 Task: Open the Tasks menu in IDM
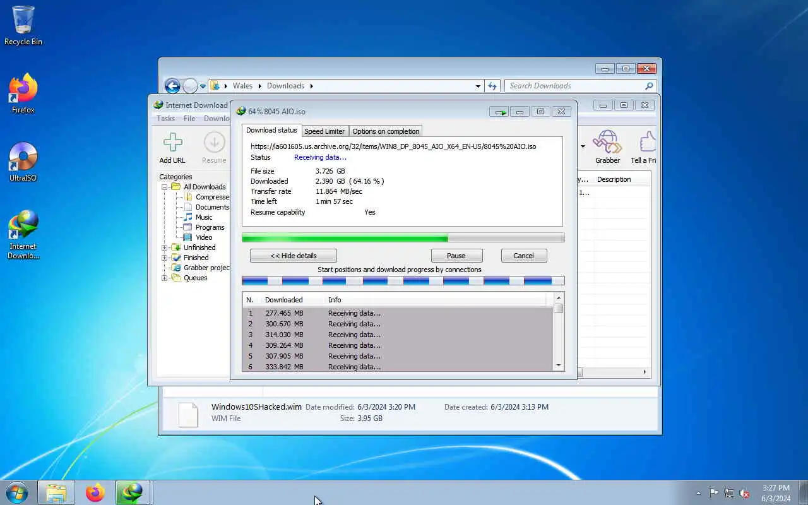(165, 119)
